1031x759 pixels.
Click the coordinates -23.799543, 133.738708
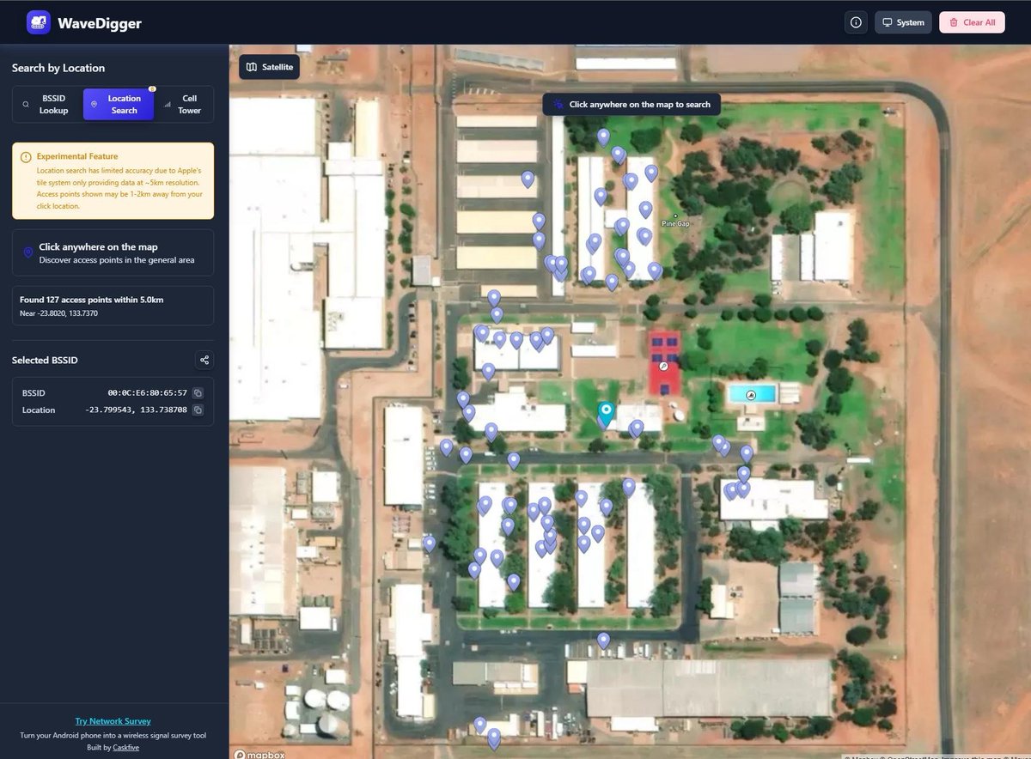coord(136,410)
